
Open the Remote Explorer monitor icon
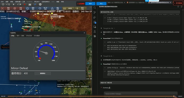95,27
